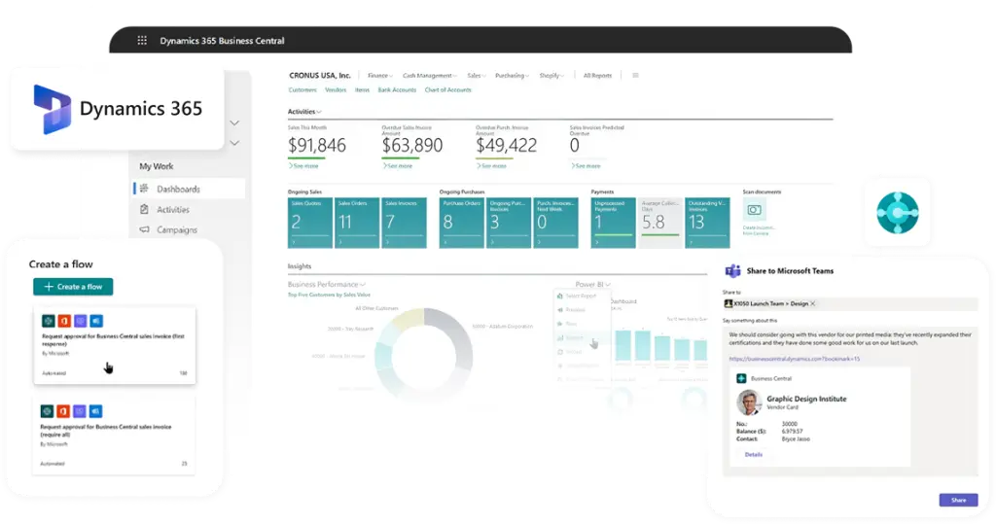996x524 pixels.
Task: Click the Create a flow button
Action: tap(73, 287)
